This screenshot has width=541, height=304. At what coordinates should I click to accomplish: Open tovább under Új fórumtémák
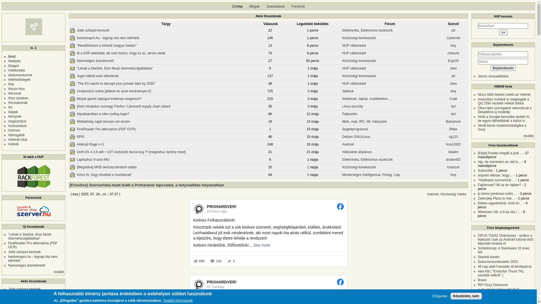pyautogui.click(x=59, y=272)
